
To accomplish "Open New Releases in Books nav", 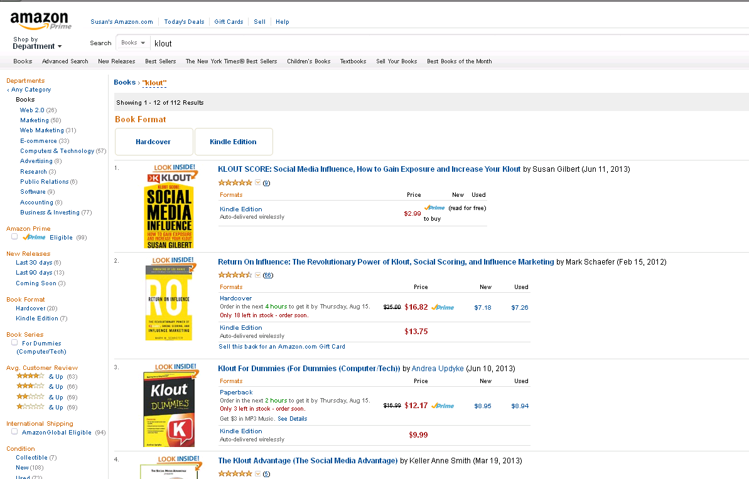I will 117,61.
